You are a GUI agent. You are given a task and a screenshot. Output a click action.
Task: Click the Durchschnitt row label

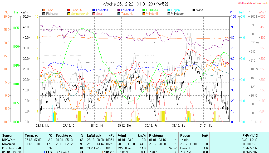coord(11,148)
